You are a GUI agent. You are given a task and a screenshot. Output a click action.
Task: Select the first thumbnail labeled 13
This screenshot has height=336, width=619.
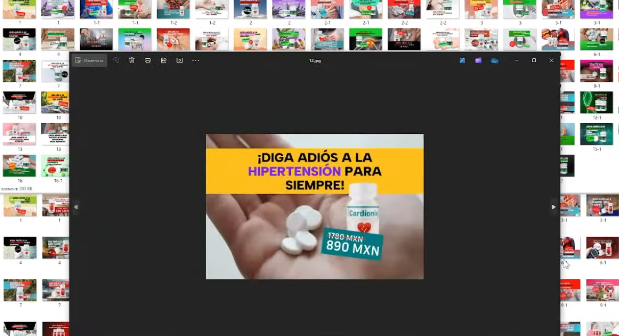[19, 134]
